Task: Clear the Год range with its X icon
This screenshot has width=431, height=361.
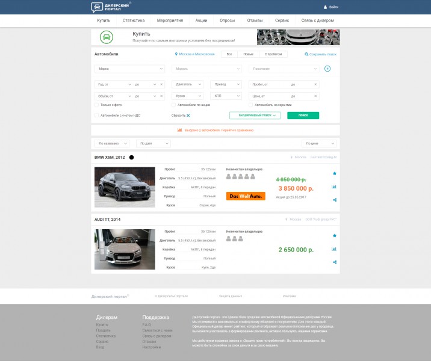Action: (x=161, y=84)
